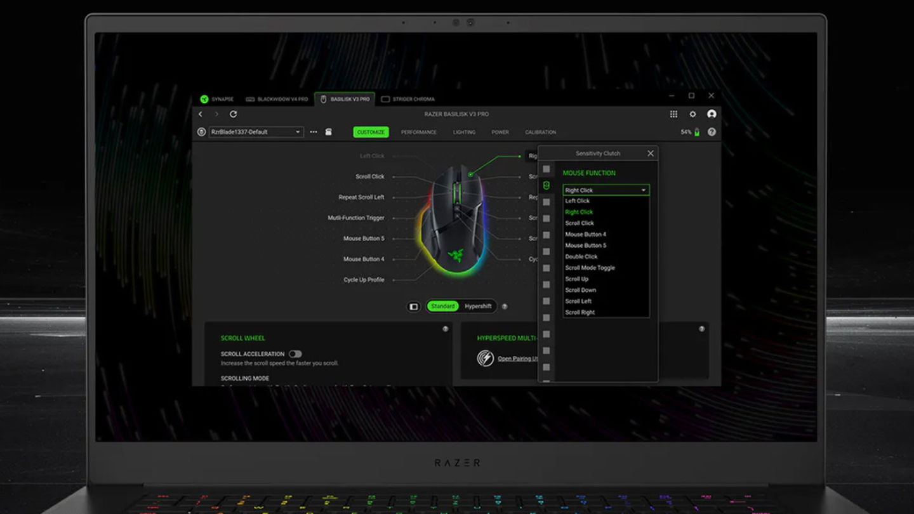Select the Mouse Button 5 assignment label
Image resolution: width=914 pixels, height=514 pixels.
pyautogui.click(x=364, y=239)
